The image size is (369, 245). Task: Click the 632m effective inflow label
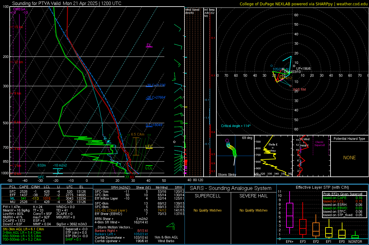coord(42,165)
